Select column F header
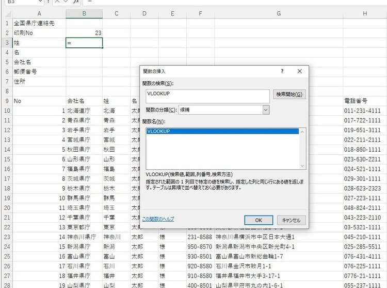The image size is (387, 288). [200, 13]
